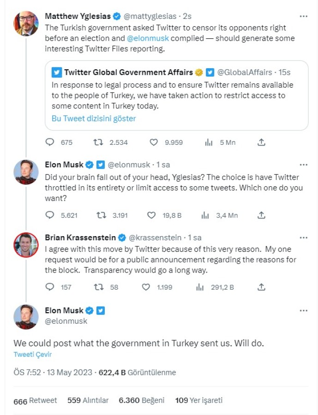Like Brian Krassenstein's tweet
Viewport: 318px width, 415px height.
[x=146, y=287]
